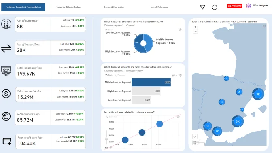Toggle the Lin scale option
Image resolution: width=272 pixels, height=153 pixels.
pos(174,75)
